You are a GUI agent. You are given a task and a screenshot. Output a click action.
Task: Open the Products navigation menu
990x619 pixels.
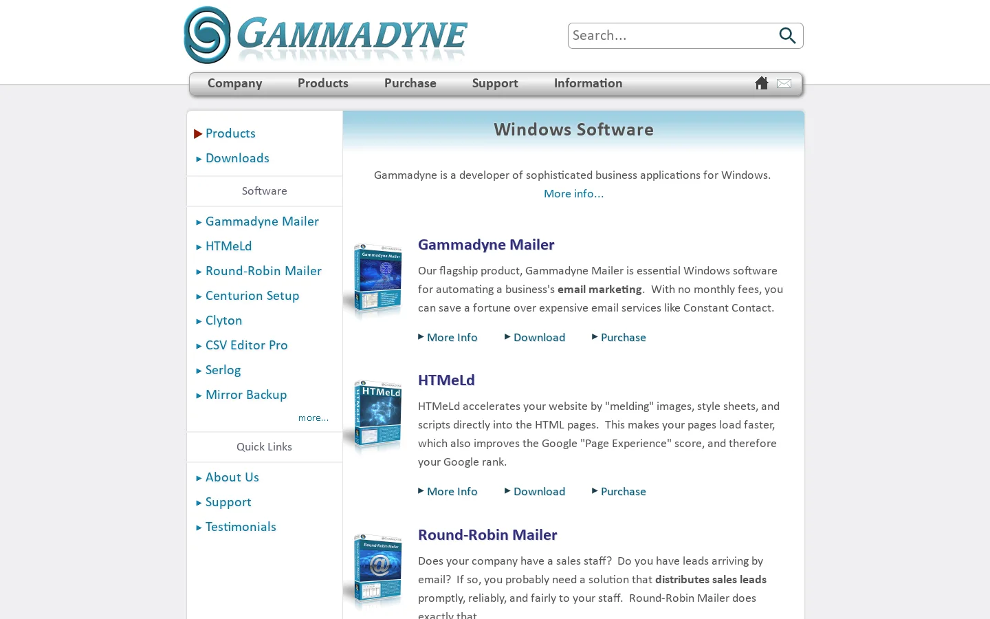(x=323, y=83)
